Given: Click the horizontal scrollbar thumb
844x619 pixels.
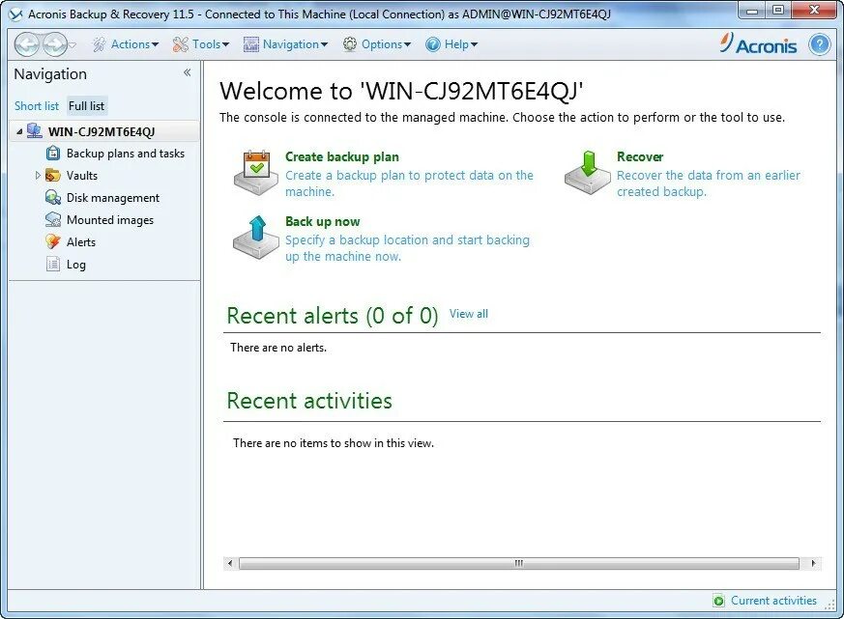Looking at the screenshot, I should [519, 564].
